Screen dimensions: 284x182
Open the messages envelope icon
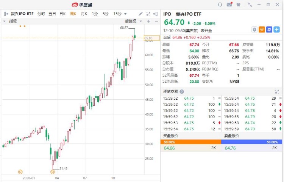pos(229,4)
